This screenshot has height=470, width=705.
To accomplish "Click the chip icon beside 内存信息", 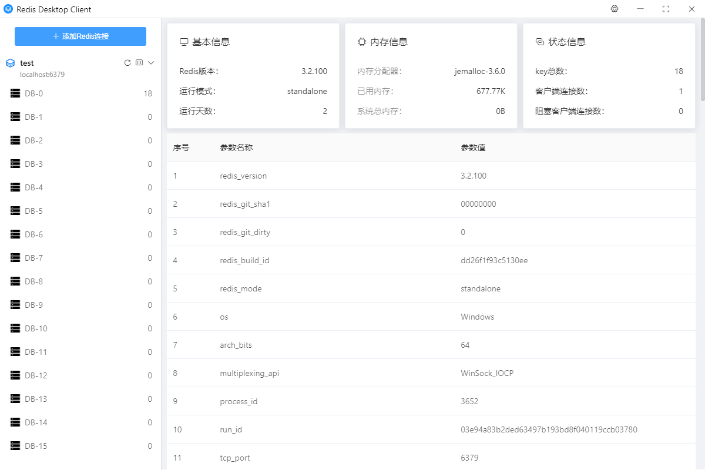I will pos(362,42).
